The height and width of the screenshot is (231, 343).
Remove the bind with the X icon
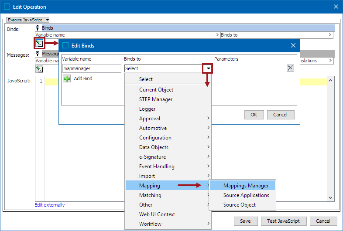pos(290,68)
